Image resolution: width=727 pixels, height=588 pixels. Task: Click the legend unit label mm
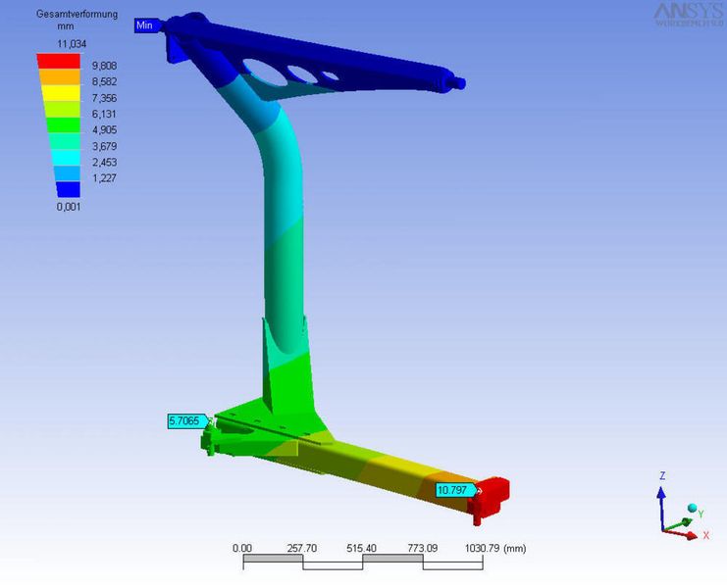[x=66, y=26]
